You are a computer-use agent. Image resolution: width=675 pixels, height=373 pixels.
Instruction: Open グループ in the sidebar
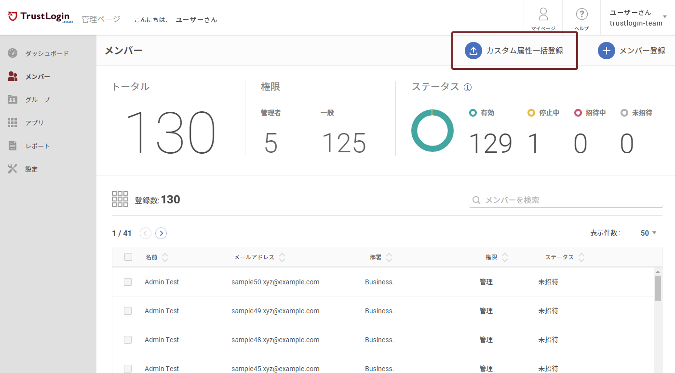38,100
